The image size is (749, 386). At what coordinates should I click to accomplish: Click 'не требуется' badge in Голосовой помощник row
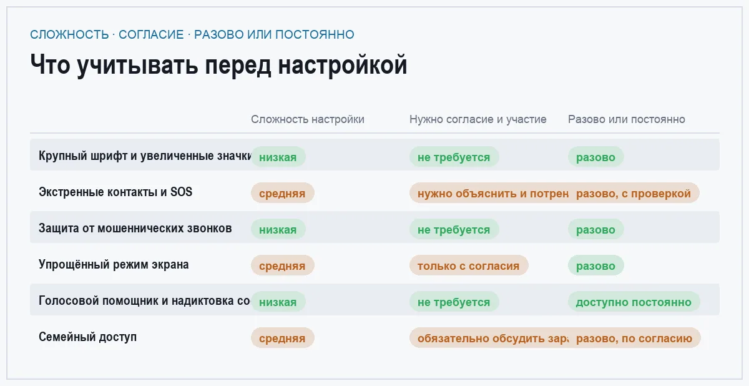click(x=454, y=302)
